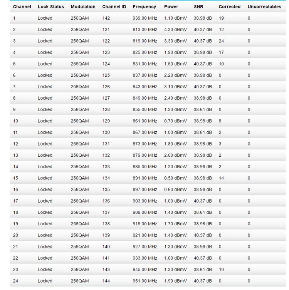Select frequency 861.00 MHz cell
This screenshot has width=289, height=290.
[x=145, y=121]
